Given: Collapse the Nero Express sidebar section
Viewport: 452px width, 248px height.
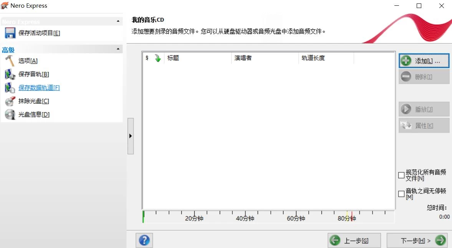Looking at the screenshot, I should [x=118, y=21].
